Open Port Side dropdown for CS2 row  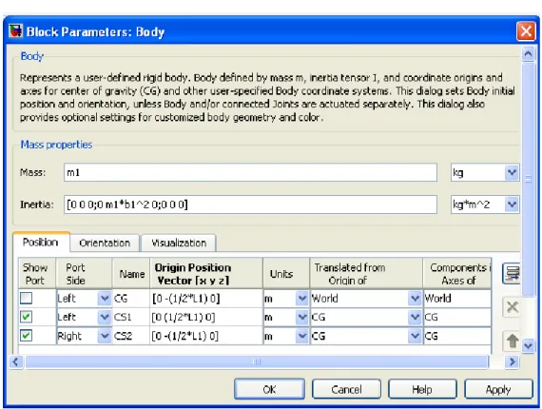click(104, 336)
